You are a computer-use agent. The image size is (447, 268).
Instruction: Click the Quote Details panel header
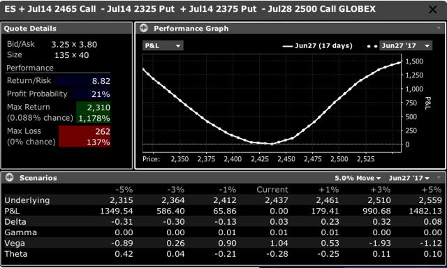click(67, 29)
